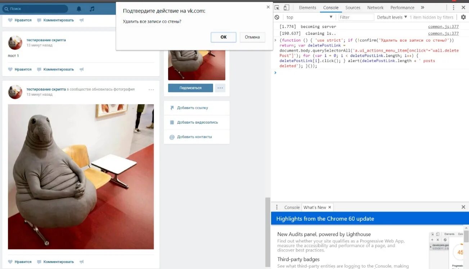Open 'тестирование скрипта' author of photo post
The width and height of the screenshot is (469, 269).
(x=46, y=89)
